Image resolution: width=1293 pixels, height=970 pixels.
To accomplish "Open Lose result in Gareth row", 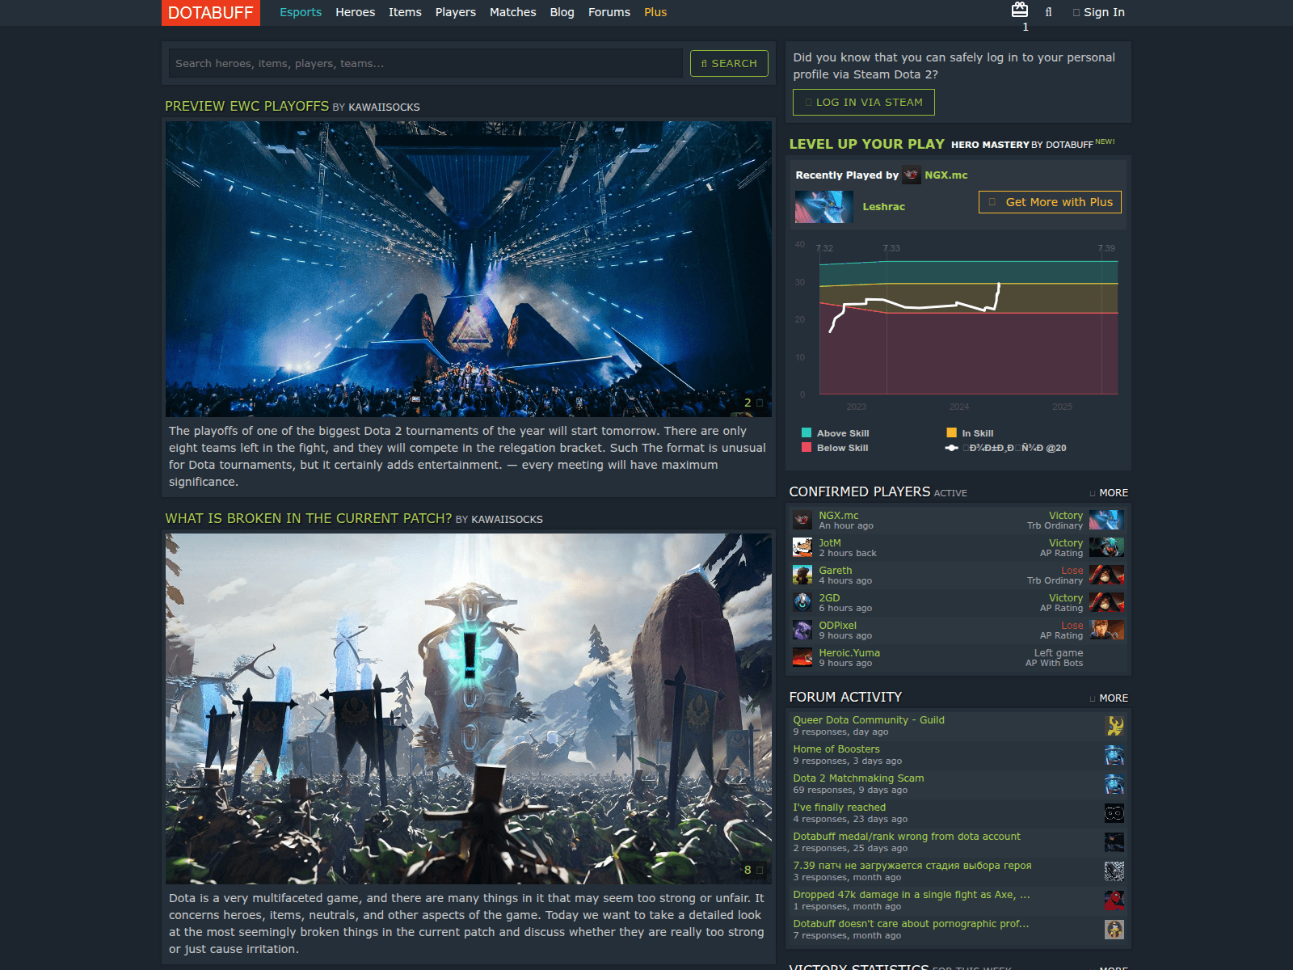I will pos(1072,570).
